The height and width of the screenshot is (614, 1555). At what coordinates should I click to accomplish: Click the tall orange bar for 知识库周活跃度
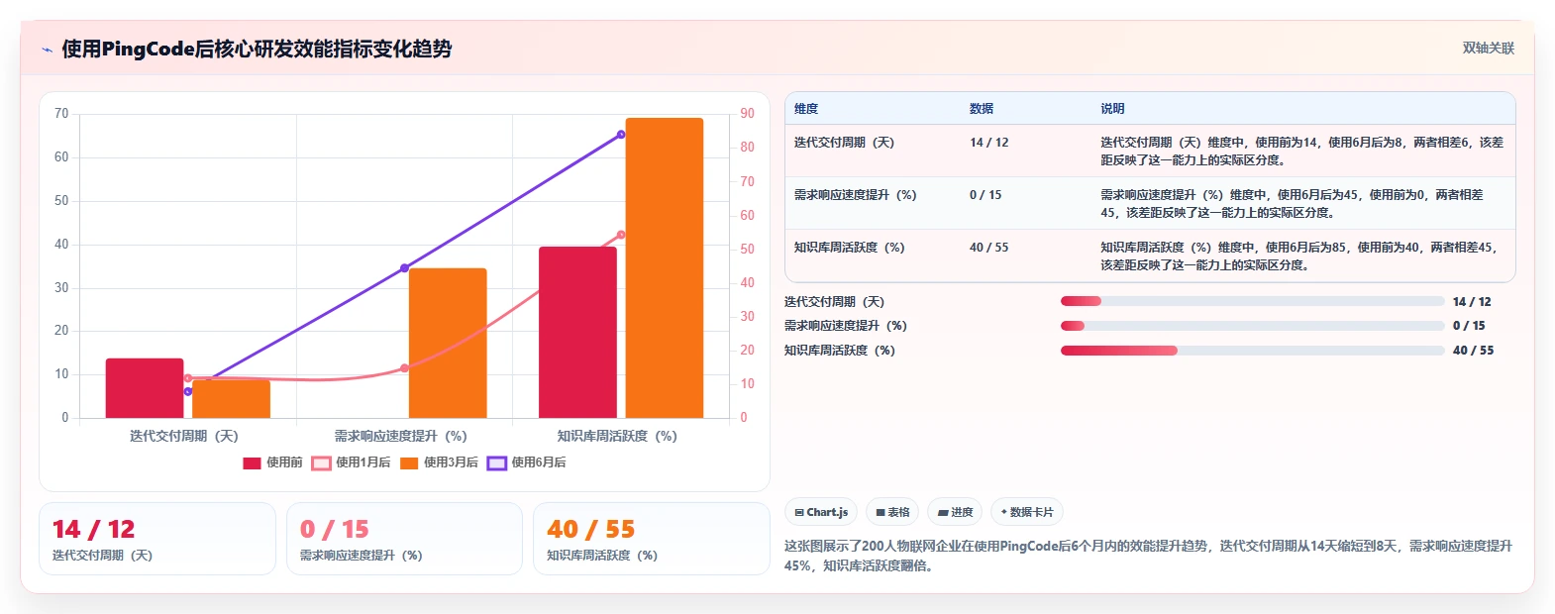(x=665, y=267)
